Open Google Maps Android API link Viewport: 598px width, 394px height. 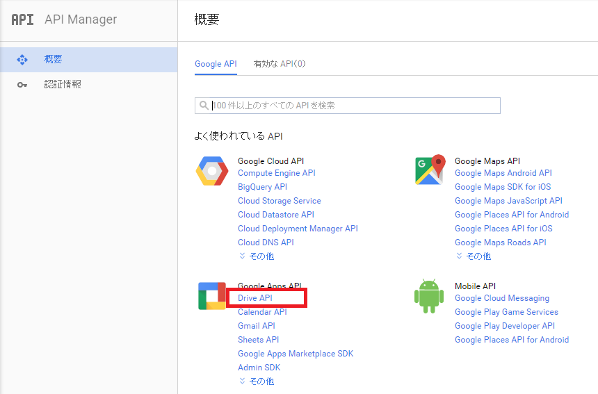click(x=503, y=173)
